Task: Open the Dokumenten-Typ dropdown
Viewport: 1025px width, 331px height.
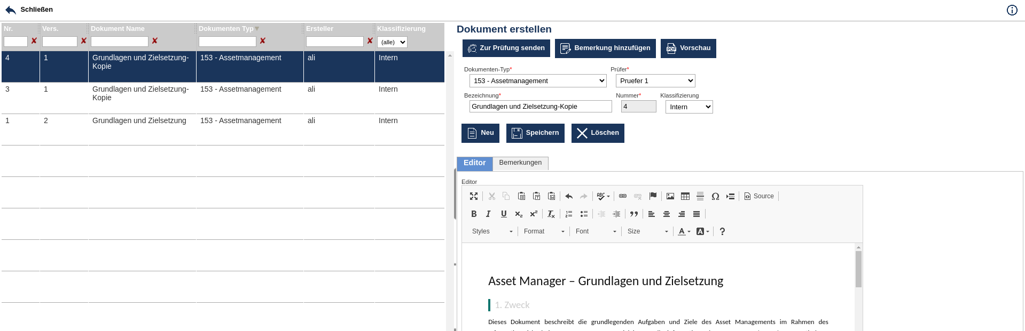Action: (538, 81)
